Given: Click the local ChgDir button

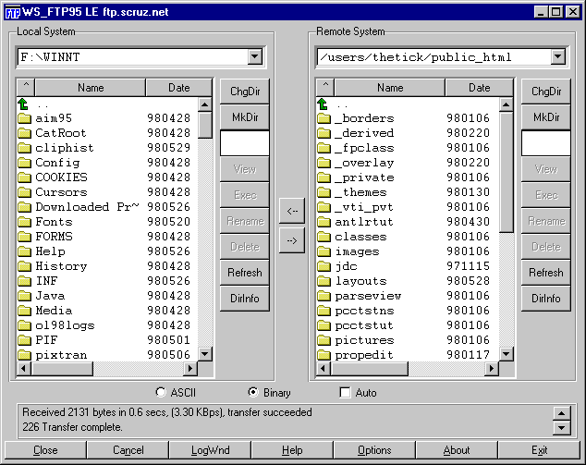Looking at the screenshot, I should coord(245,92).
